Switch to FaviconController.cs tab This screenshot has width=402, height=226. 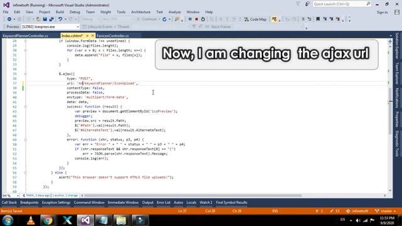tap(112, 36)
